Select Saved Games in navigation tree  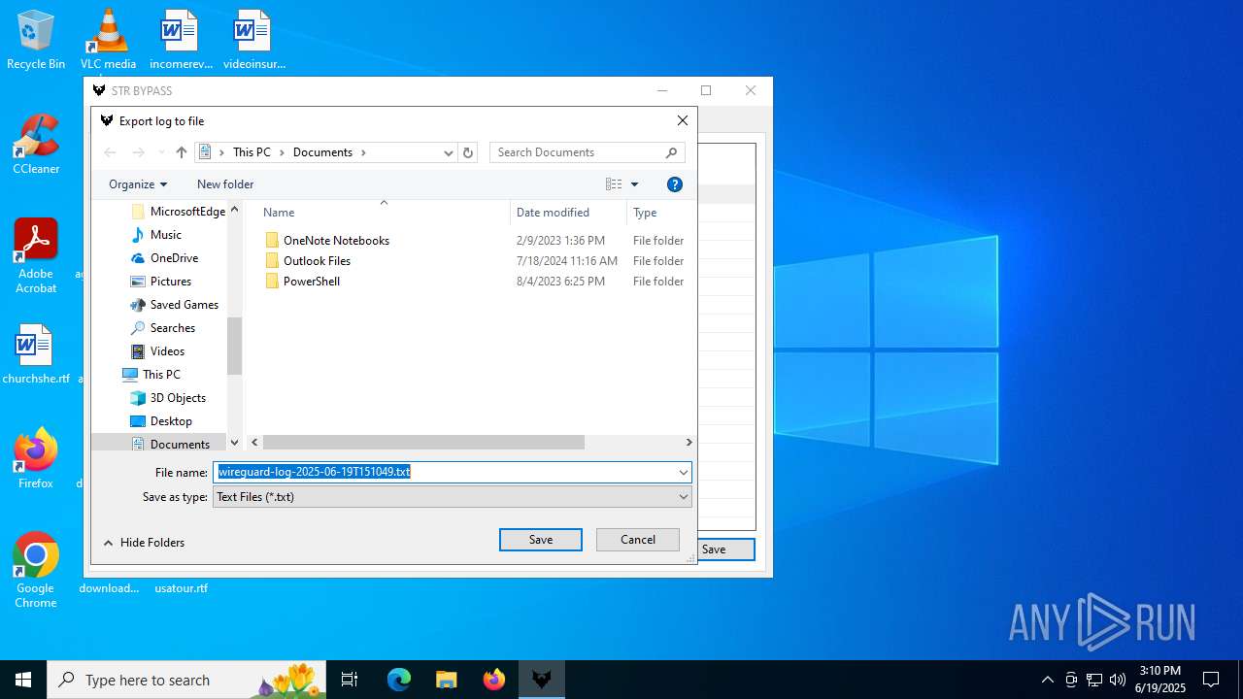[x=175, y=305]
